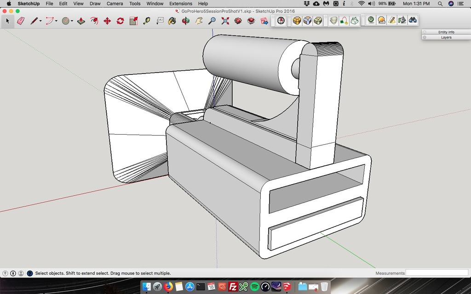Toggle the Layers panel circle button
The image size is (471, 294).
[425, 37]
